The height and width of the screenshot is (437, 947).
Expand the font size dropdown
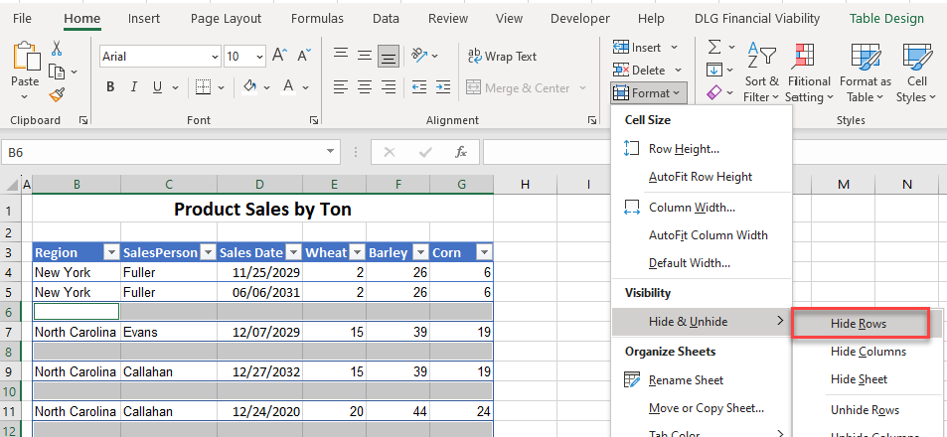[258, 57]
